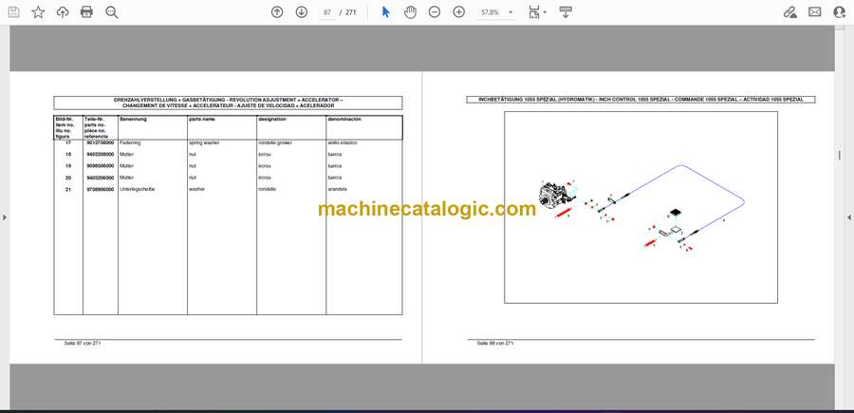Go to the previous page
854x413 pixels.
[x=277, y=12]
